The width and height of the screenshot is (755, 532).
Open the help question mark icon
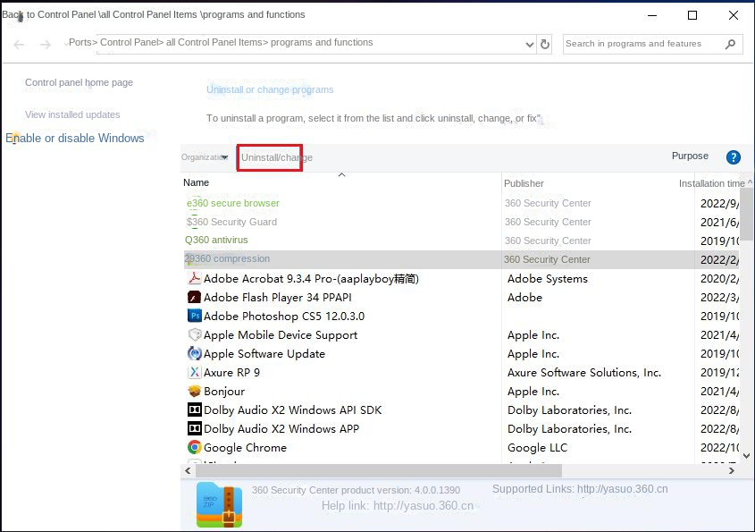pos(733,156)
